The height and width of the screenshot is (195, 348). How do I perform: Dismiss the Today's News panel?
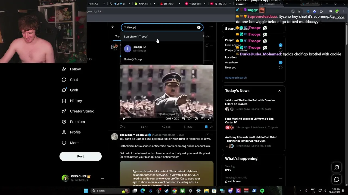279,91
